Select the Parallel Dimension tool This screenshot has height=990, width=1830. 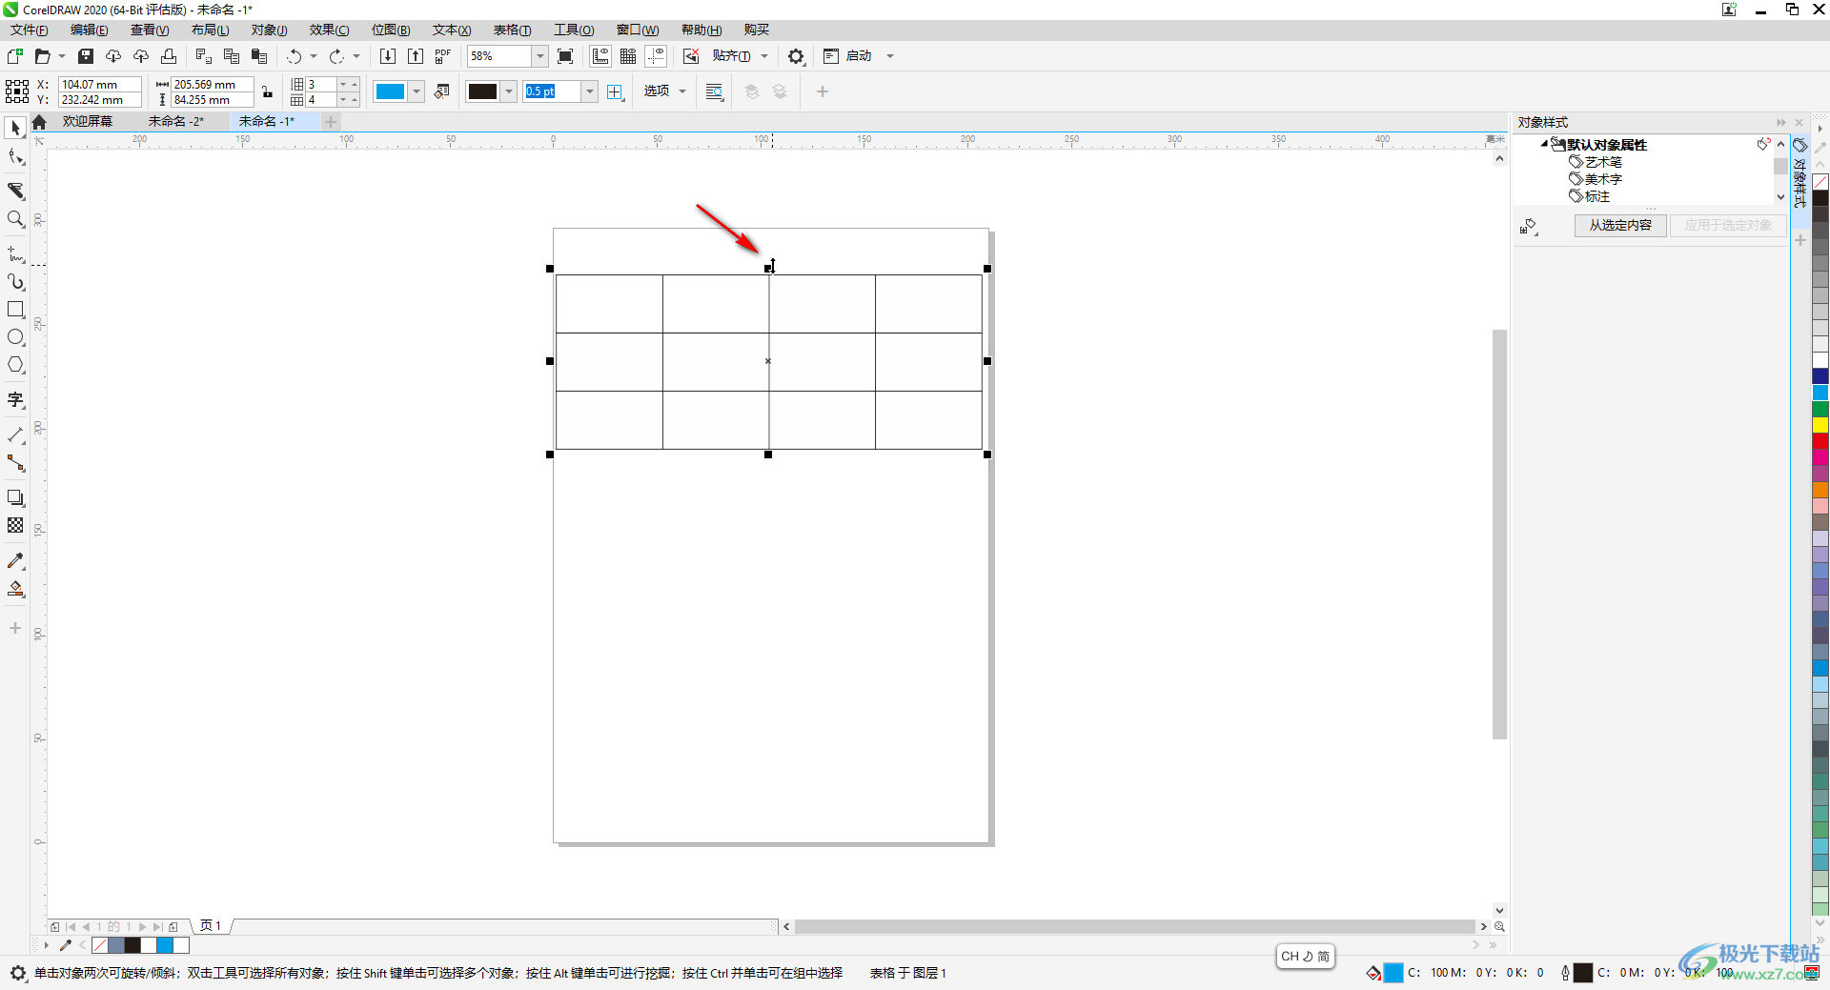point(15,435)
